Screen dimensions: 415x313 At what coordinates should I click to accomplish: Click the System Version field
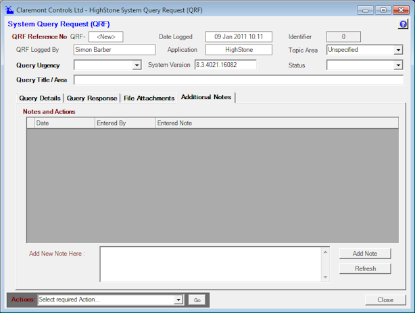(x=225, y=65)
